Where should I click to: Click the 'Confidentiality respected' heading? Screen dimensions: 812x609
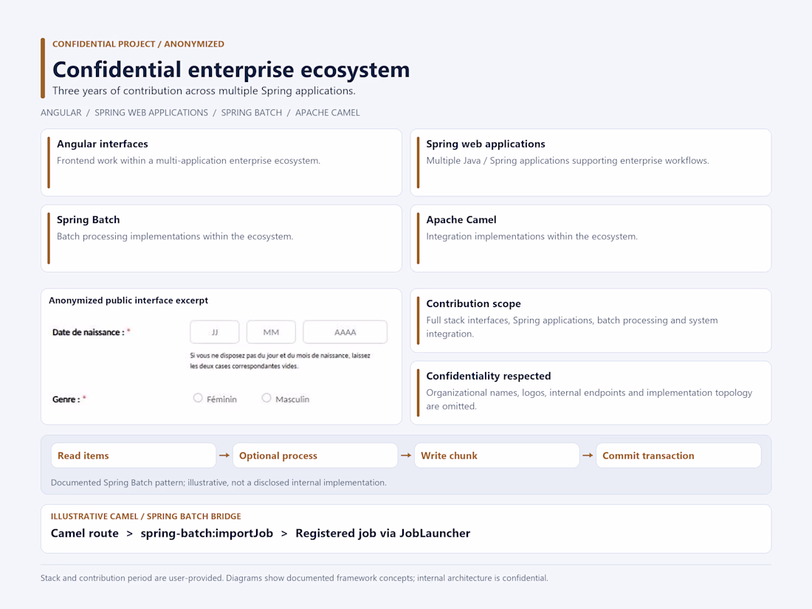pos(489,376)
